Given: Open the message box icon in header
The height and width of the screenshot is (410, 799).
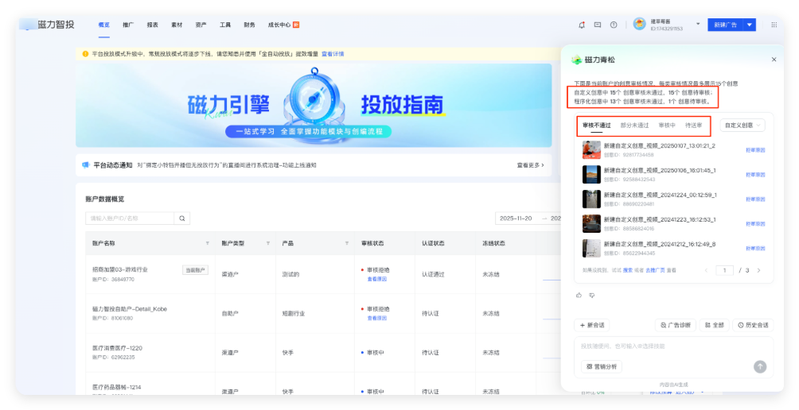Looking at the screenshot, I should click(x=597, y=25).
